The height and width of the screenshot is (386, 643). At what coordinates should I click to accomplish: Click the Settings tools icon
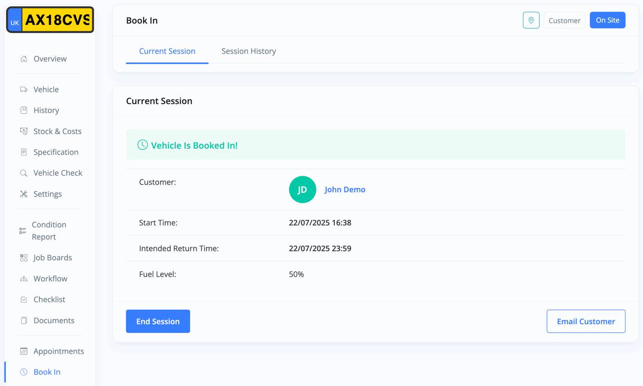click(x=24, y=194)
